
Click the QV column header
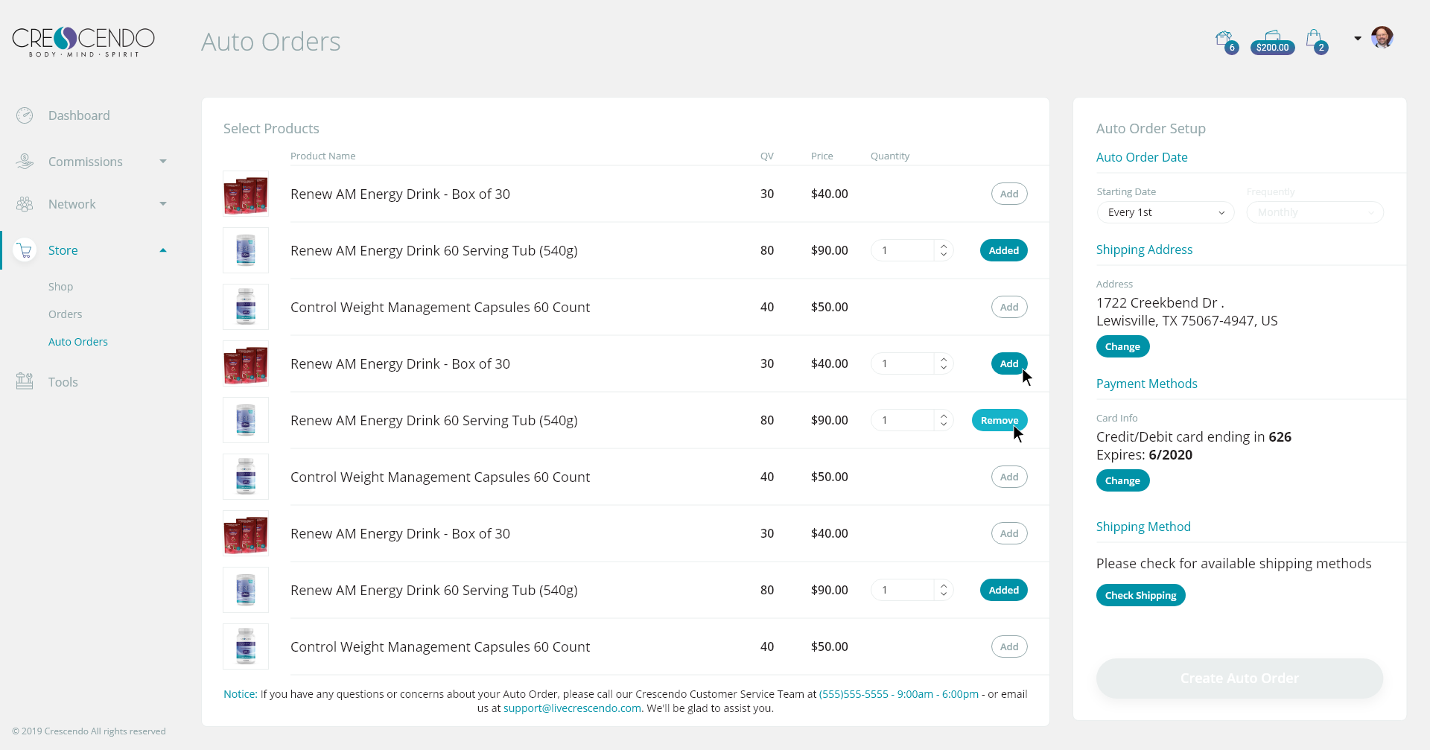click(x=767, y=156)
